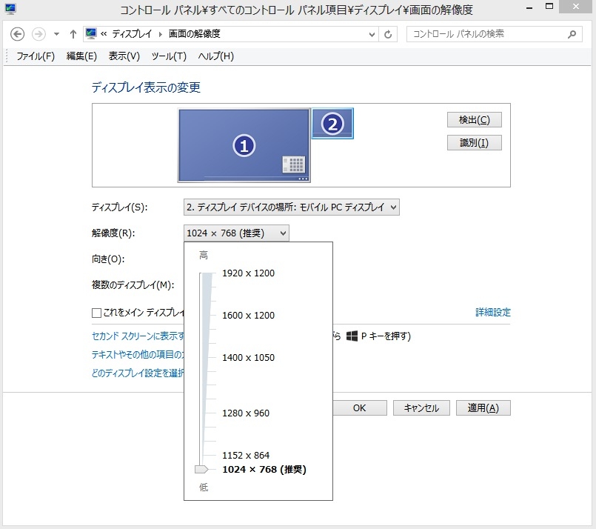Minimize the control panel window

[x=529, y=7]
